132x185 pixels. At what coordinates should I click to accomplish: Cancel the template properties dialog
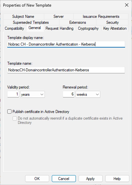coord(64,178)
